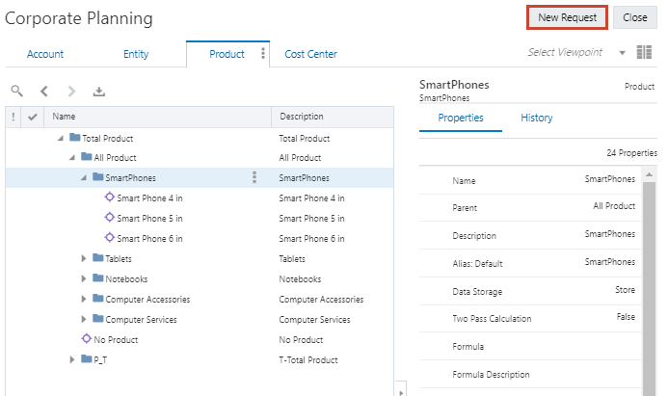Click the 'Computer Accessories' description cell
668x396 pixels.
point(321,300)
